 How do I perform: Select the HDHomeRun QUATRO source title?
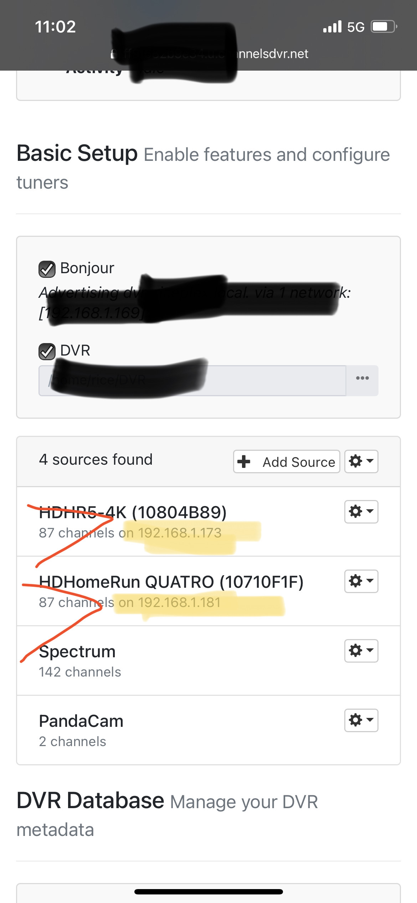(x=171, y=582)
